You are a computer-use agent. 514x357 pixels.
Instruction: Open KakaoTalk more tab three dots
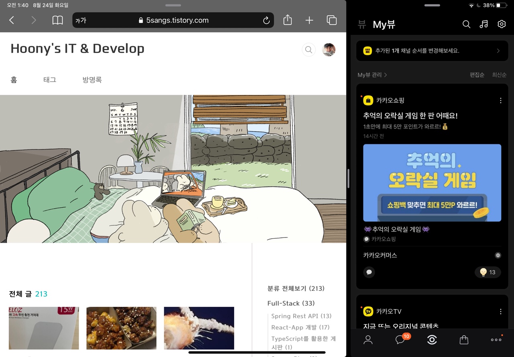click(496, 340)
